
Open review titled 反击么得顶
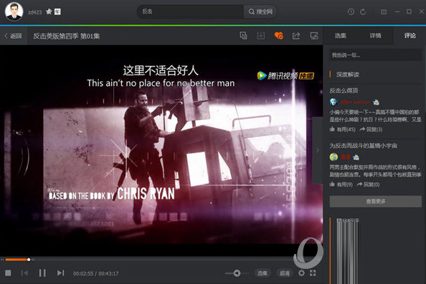[344, 90]
